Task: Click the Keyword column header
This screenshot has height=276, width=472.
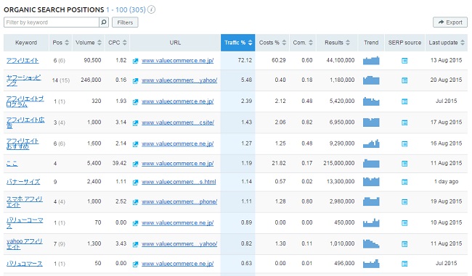Action: (26, 43)
